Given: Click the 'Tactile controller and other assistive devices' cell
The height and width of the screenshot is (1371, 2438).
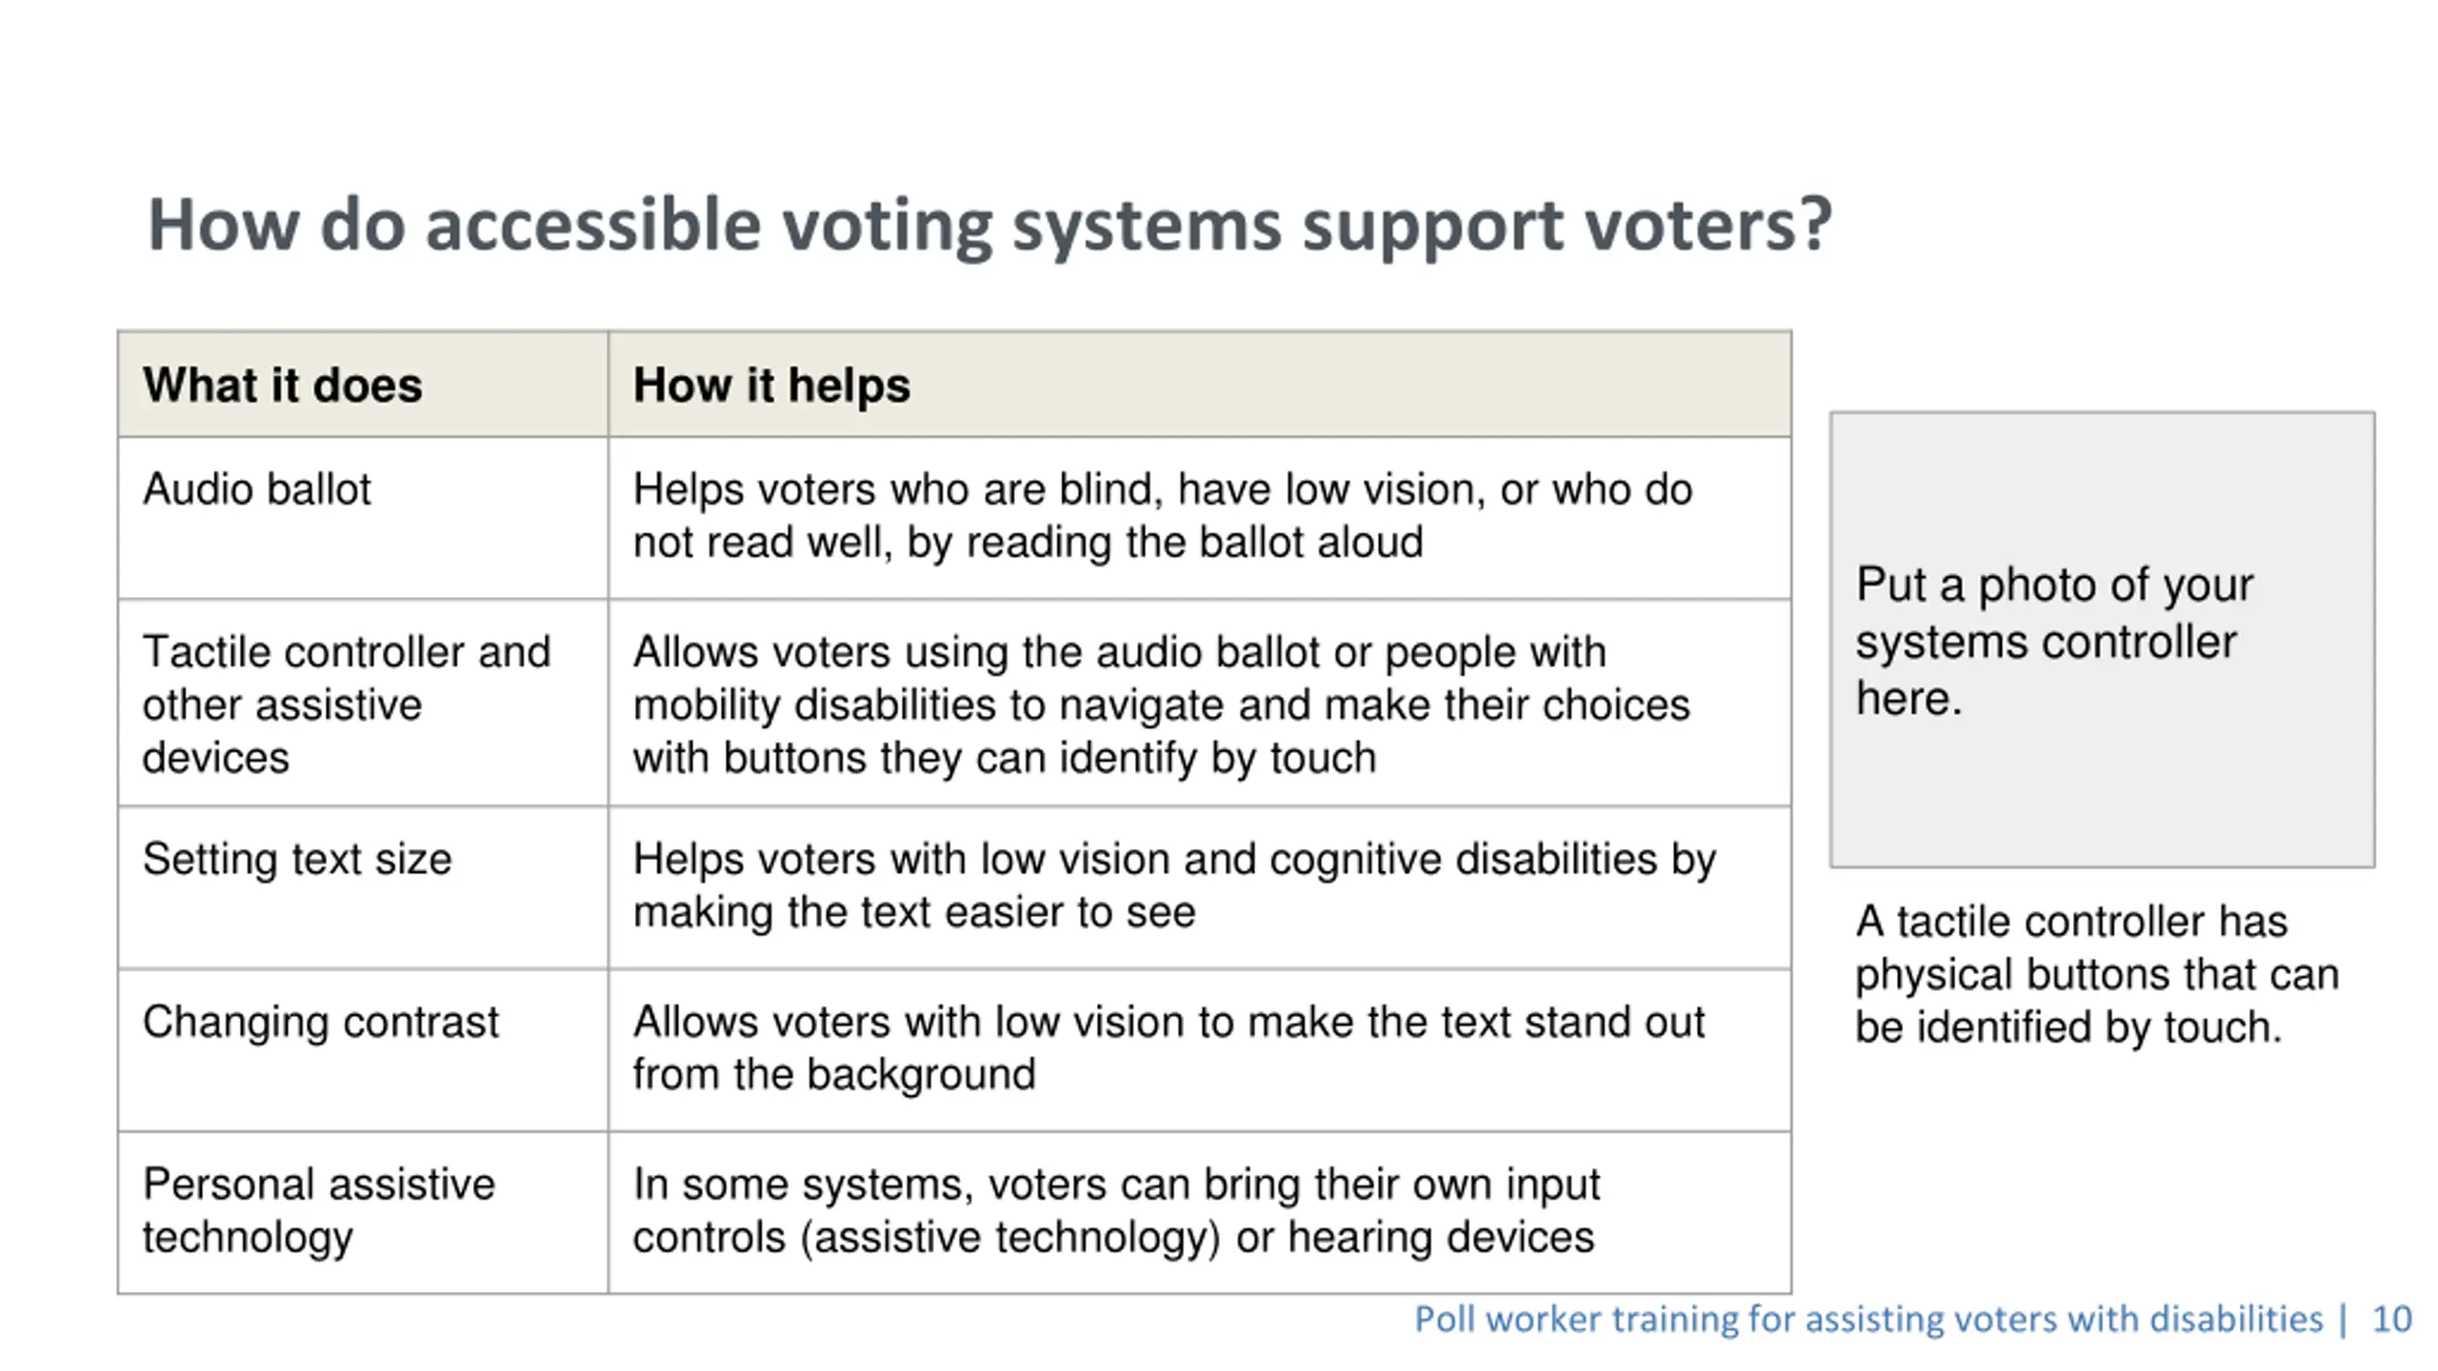Looking at the screenshot, I should (x=363, y=704).
